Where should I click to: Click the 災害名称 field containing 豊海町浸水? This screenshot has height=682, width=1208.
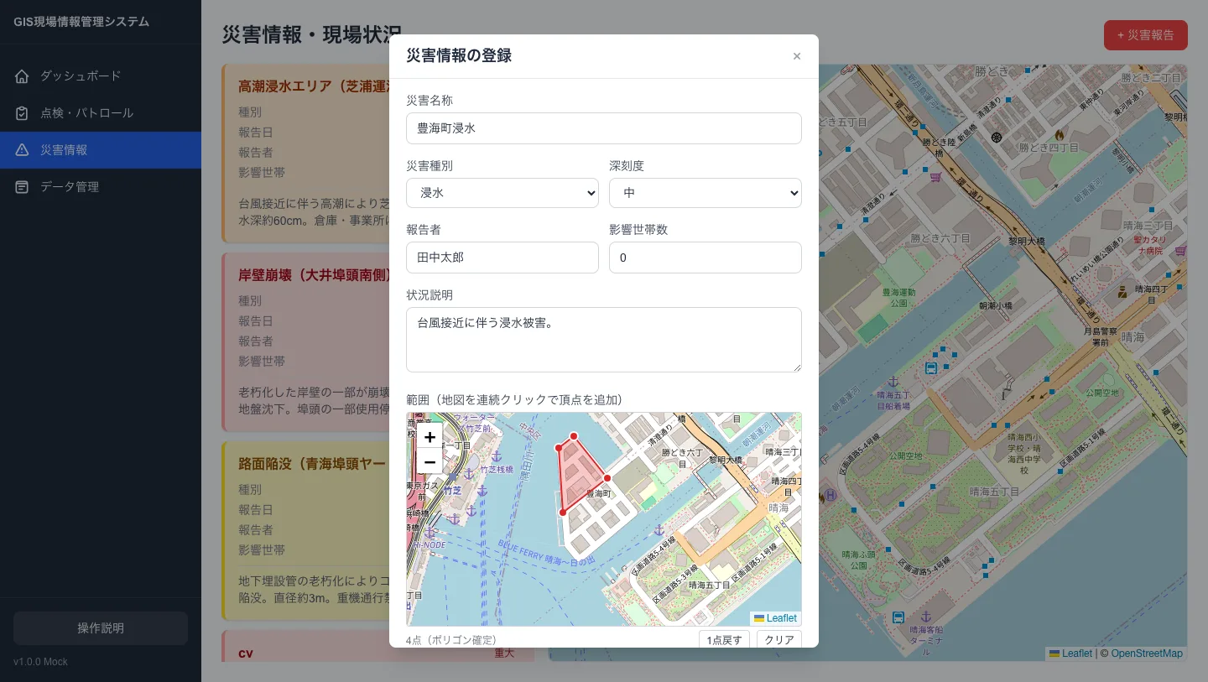coord(604,128)
